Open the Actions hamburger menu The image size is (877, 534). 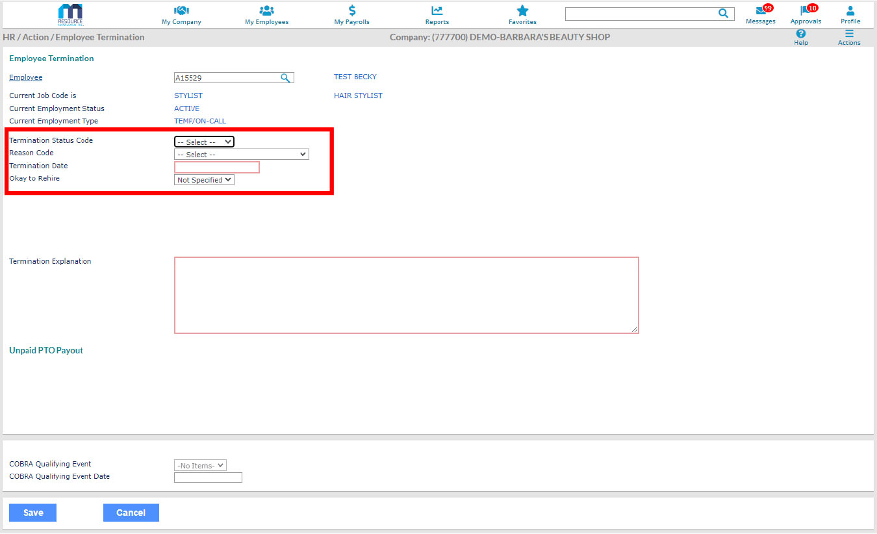click(848, 34)
